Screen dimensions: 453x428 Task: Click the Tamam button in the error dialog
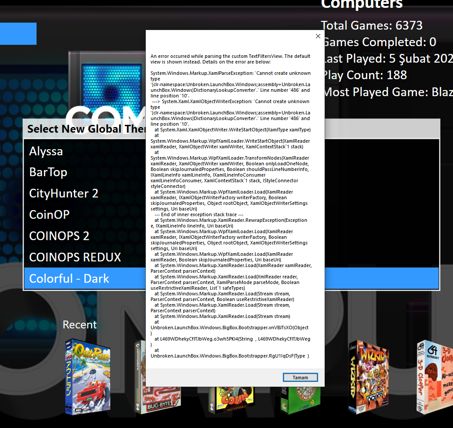[300, 378]
